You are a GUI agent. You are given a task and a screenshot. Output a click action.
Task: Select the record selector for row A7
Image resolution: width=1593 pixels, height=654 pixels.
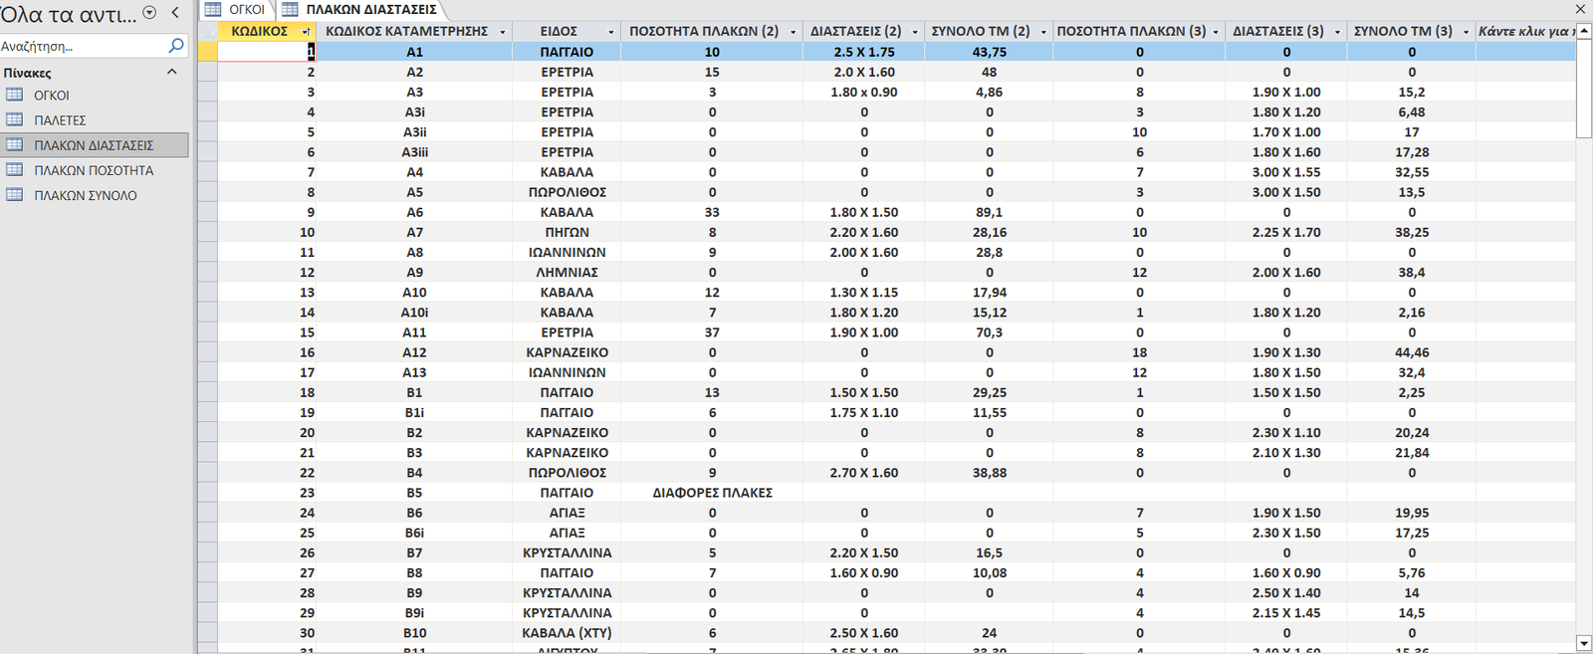coord(207,232)
